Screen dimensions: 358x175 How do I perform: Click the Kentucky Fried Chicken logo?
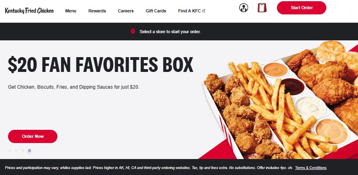(x=29, y=11)
